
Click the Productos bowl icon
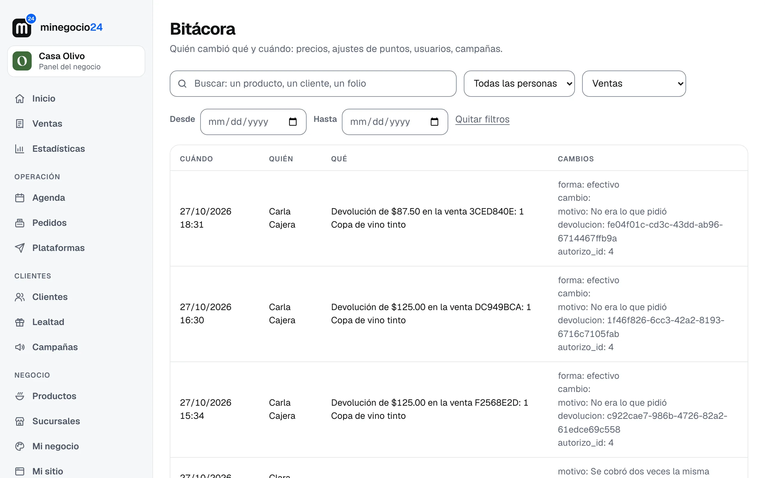pos(20,396)
